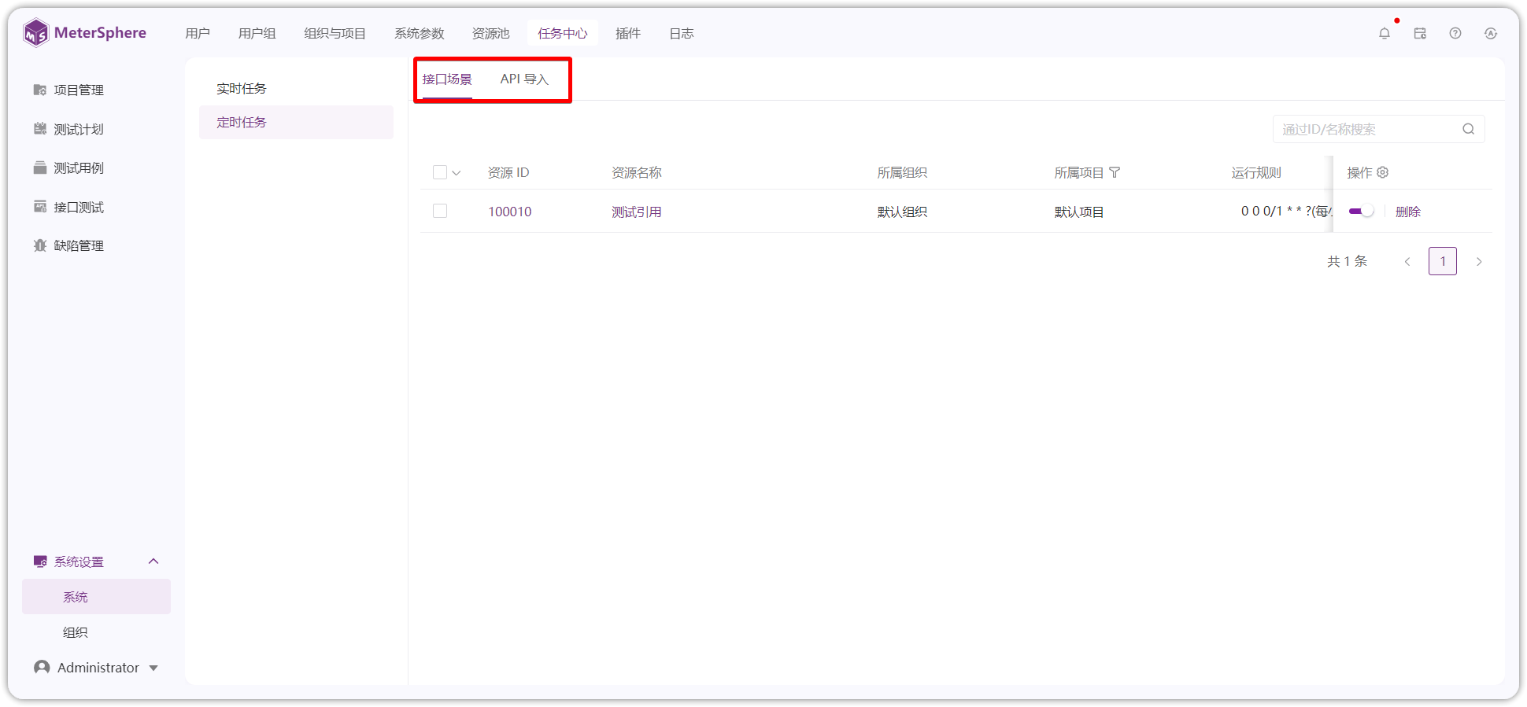The height and width of the screenshot is (707, 1527).
Task: Open the 测试引用 resource name link
Action: point(637,212)
